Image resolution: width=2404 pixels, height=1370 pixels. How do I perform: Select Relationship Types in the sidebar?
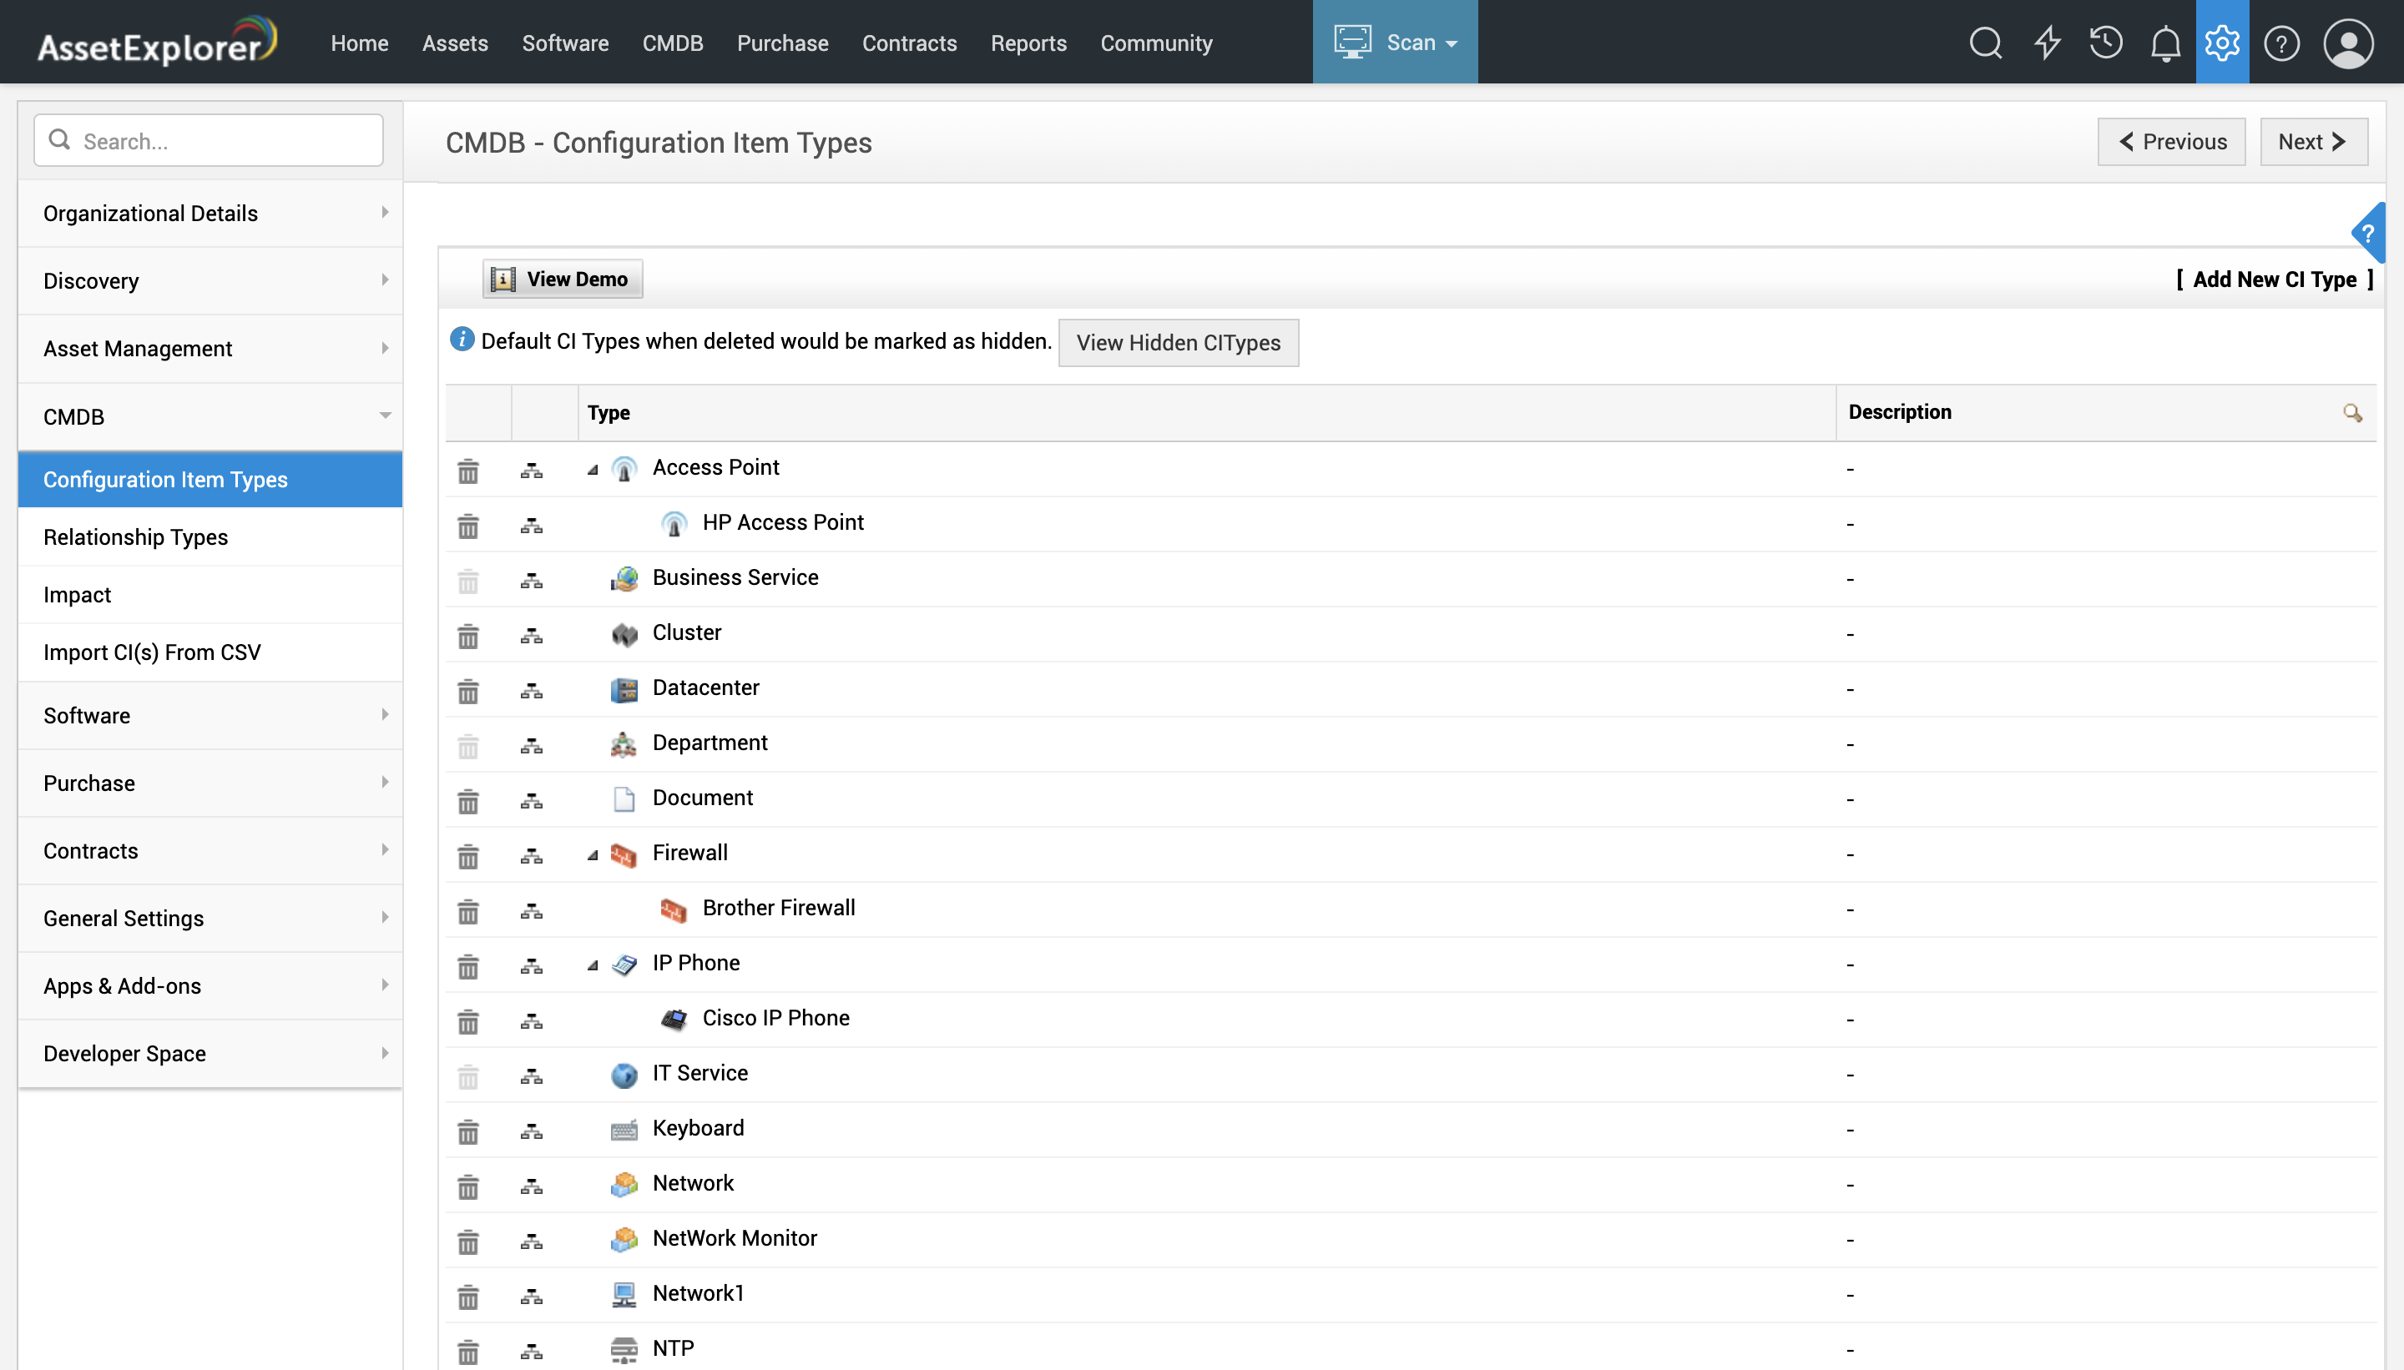[135, 536]
